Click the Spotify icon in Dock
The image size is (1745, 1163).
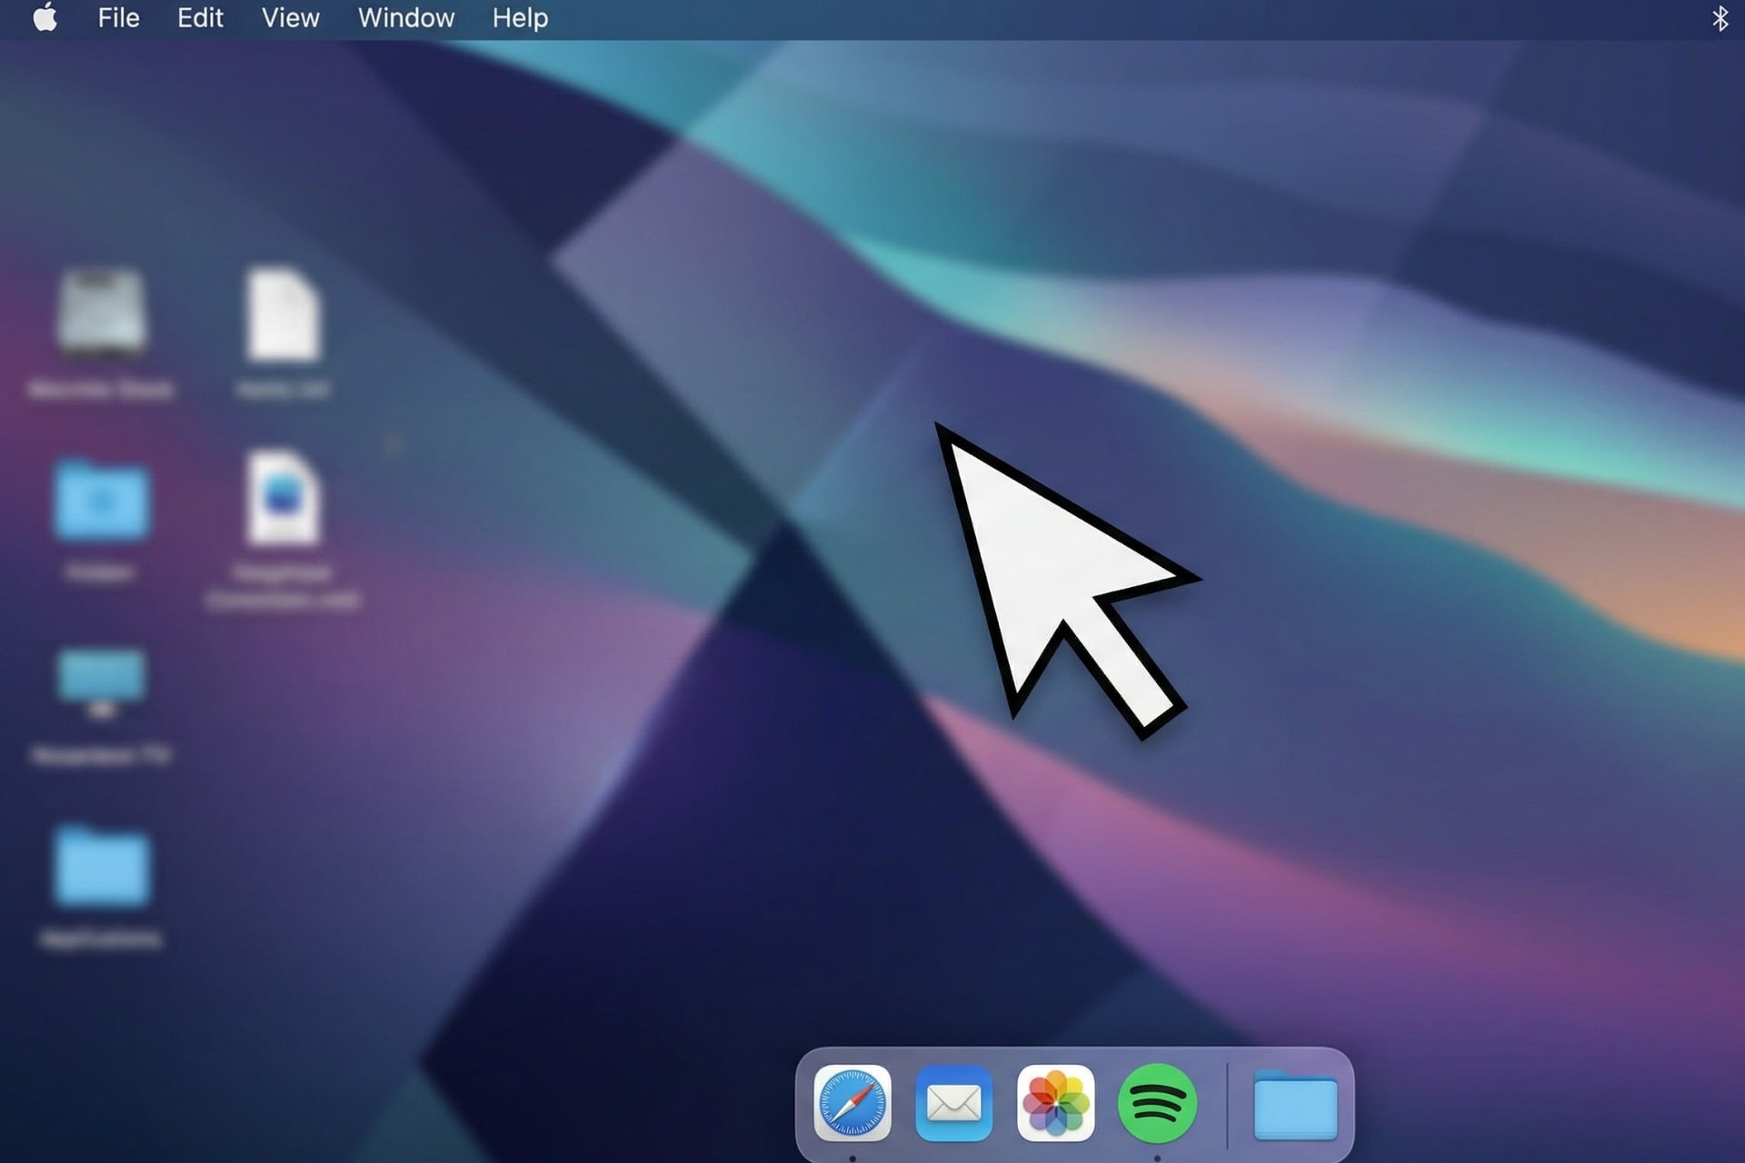pos(1157,1103)
